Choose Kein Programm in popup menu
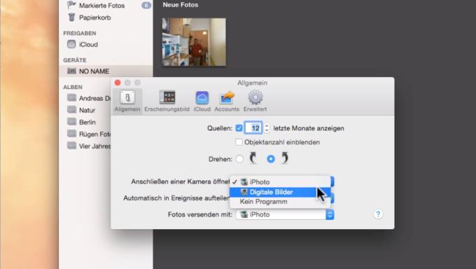Image resolution: width=476 pixels, height=269 pixels. [x=280, y=202]
